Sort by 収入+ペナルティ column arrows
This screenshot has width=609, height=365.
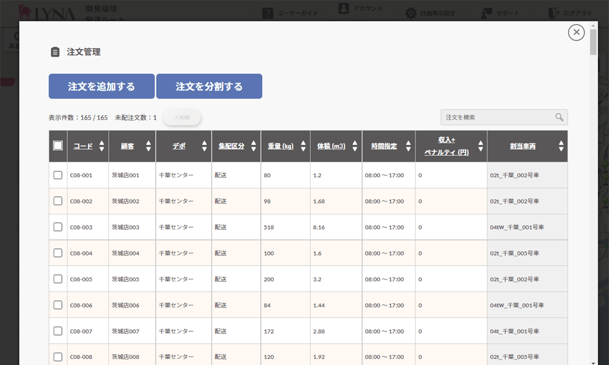481,146
